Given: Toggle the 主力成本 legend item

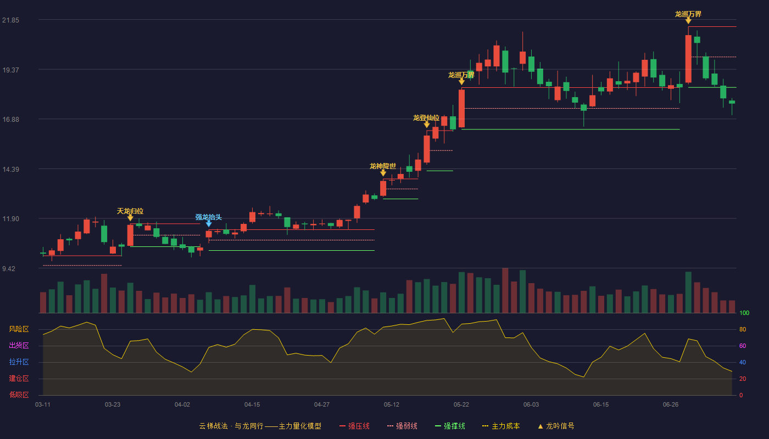Looking at the screenshot, I should [x=501, y=426].
